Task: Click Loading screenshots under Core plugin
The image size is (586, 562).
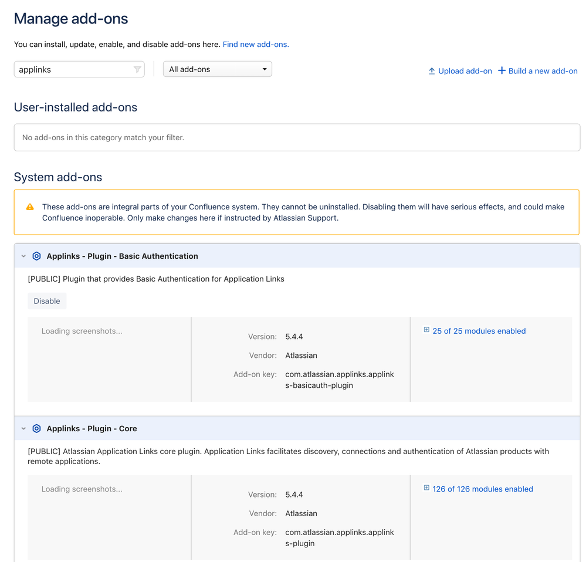Action: (x=82, y=489)
